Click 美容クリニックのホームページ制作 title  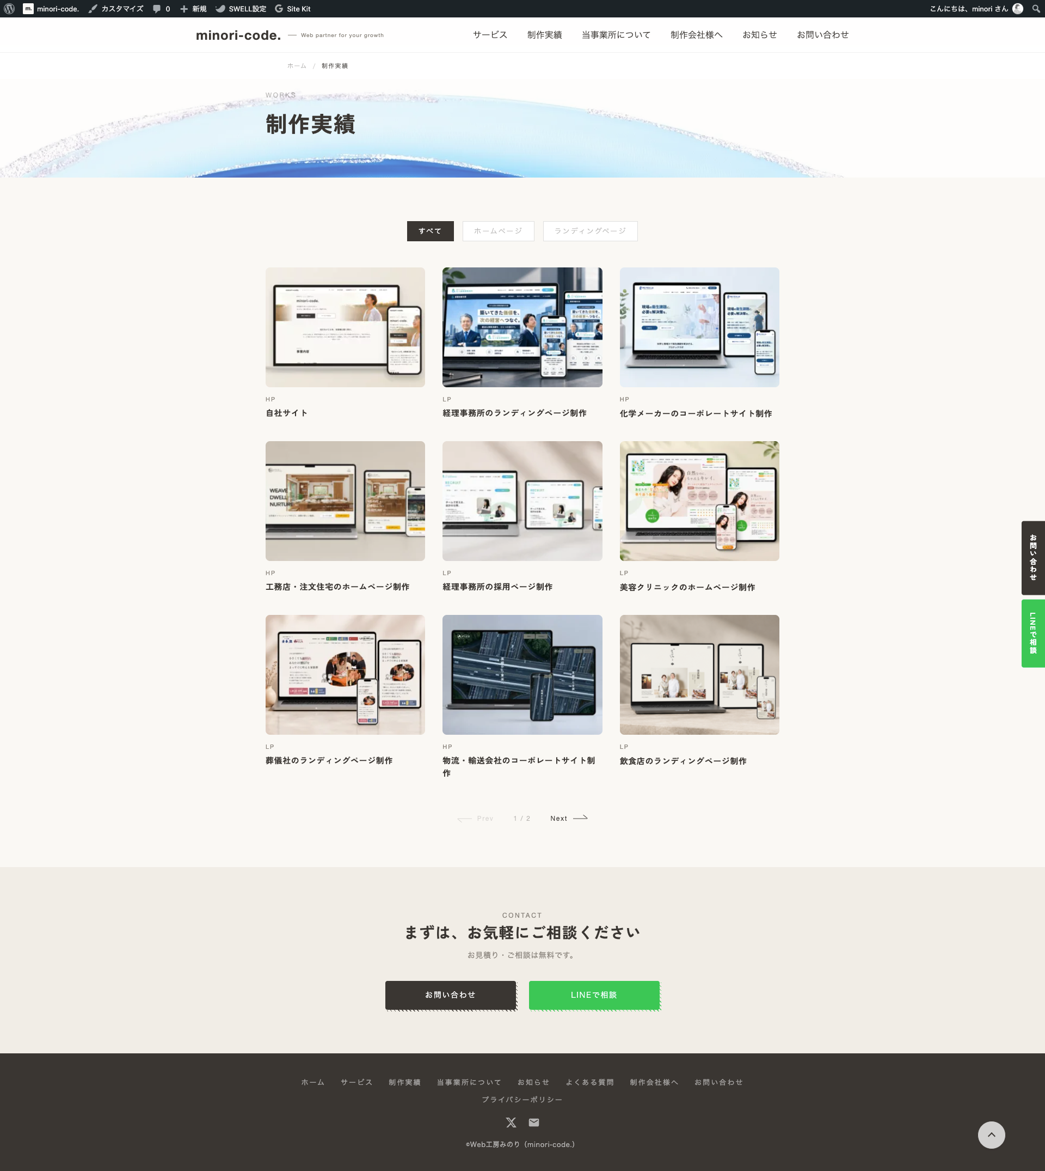(x=687, y=587)
